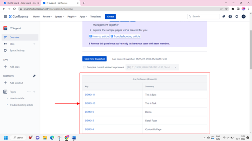Expand the People menu
252x141 pixels.
(x=72, y=16)
